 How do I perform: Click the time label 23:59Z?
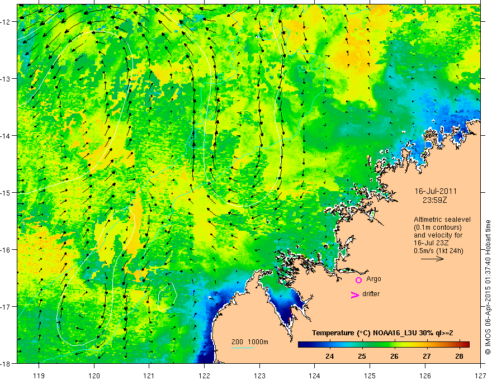(434, 200)
